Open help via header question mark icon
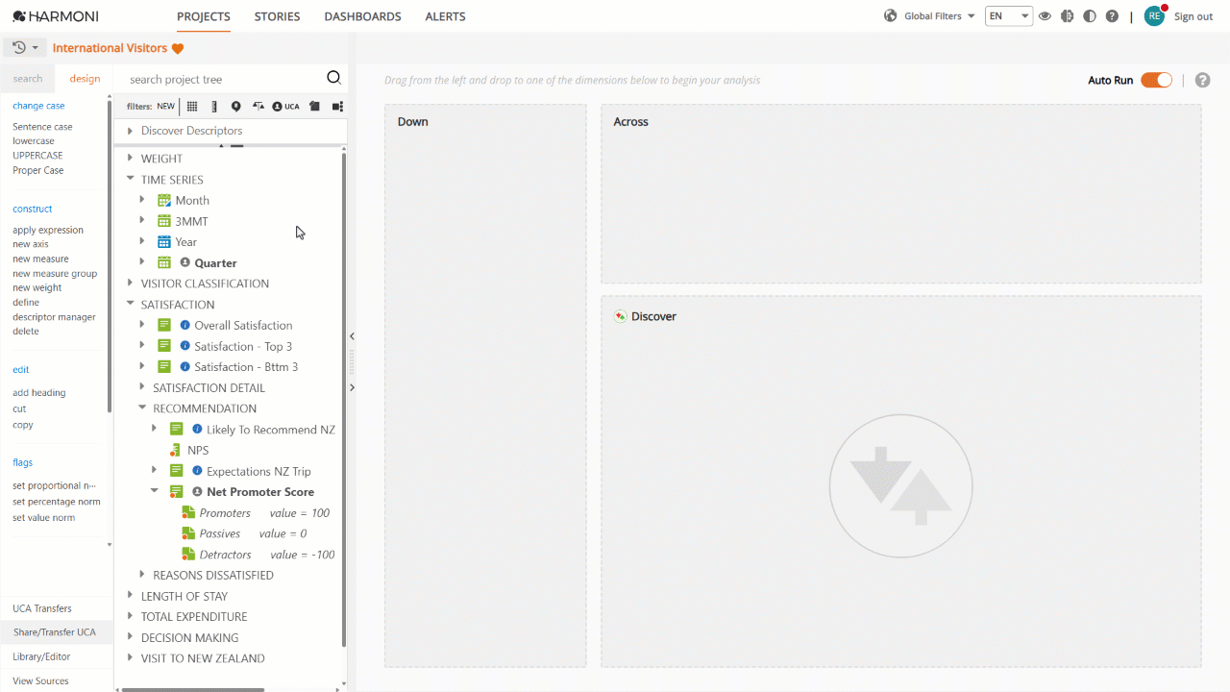Viewport: 1230px width, 692px height. point(1112,16)
